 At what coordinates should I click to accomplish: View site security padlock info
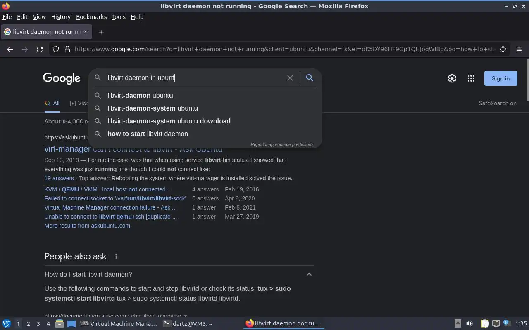tap(67, 49)
